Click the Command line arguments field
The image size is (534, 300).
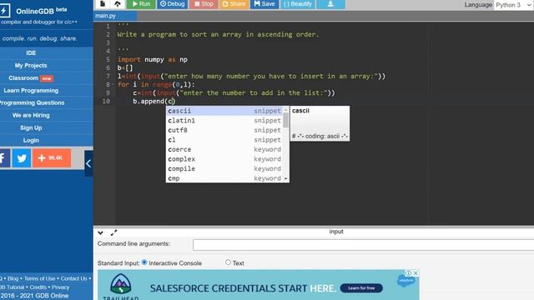point(364,245)
